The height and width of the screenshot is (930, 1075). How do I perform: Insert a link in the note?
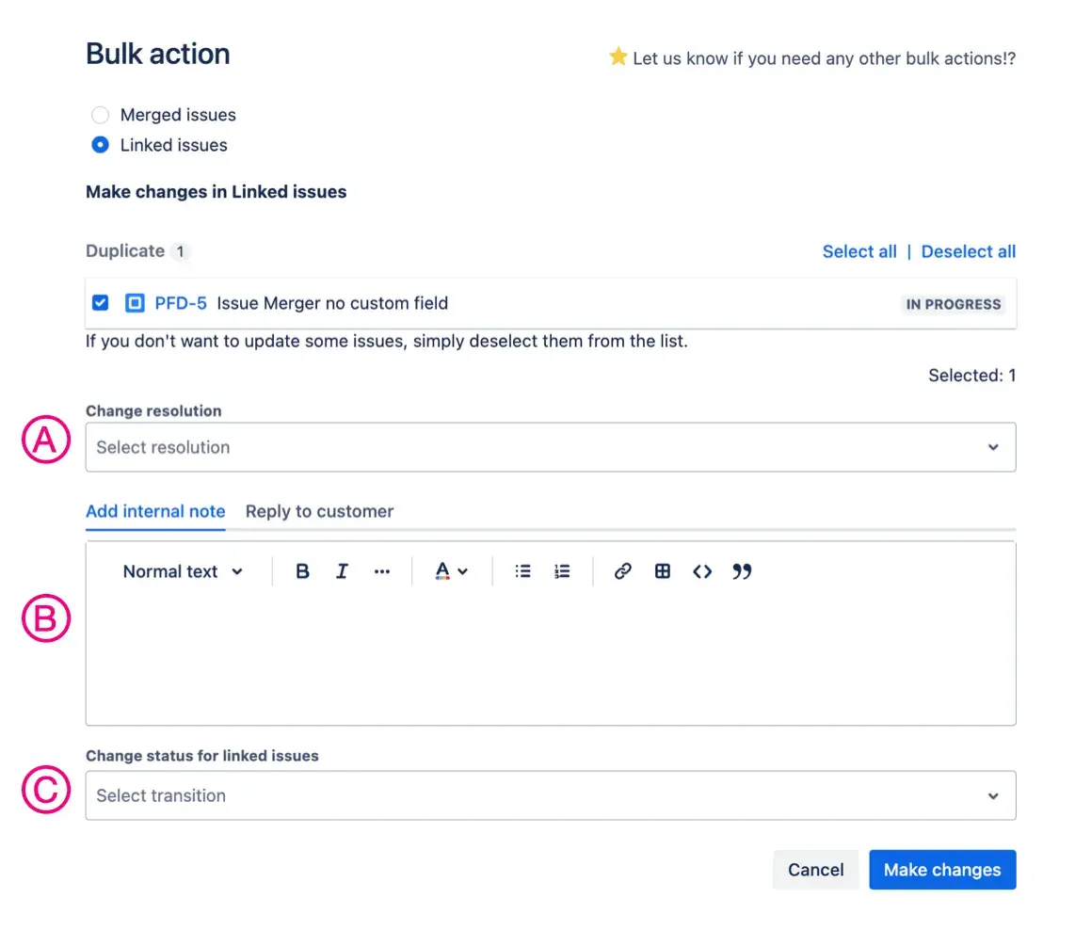(622, 571)
